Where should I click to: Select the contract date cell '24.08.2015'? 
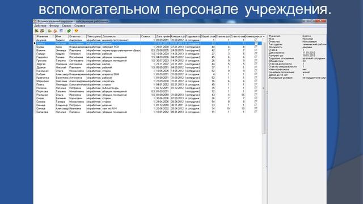(x=178, y=50)
